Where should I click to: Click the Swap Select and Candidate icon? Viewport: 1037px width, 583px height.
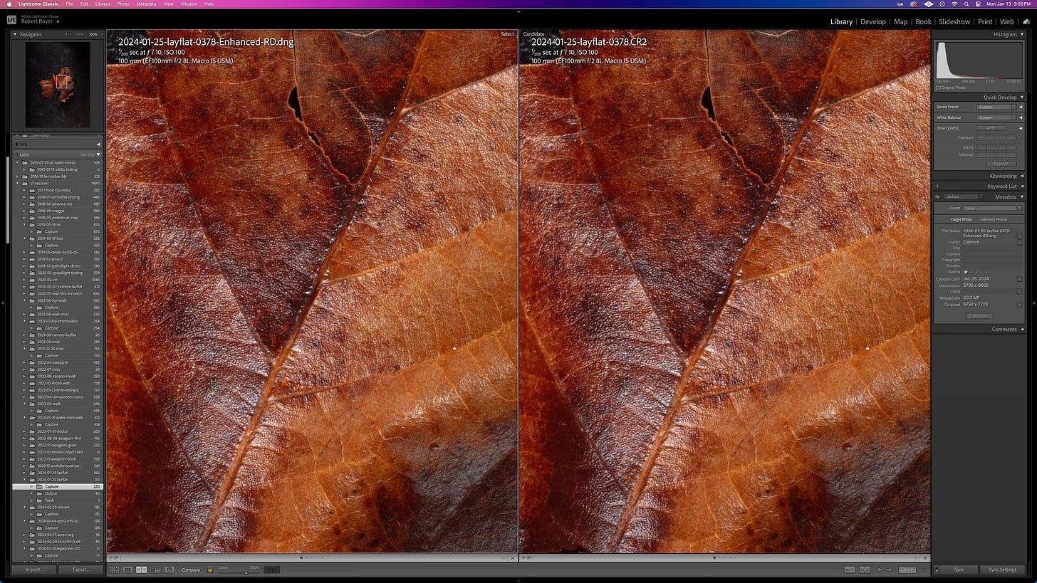pos(849,569)
